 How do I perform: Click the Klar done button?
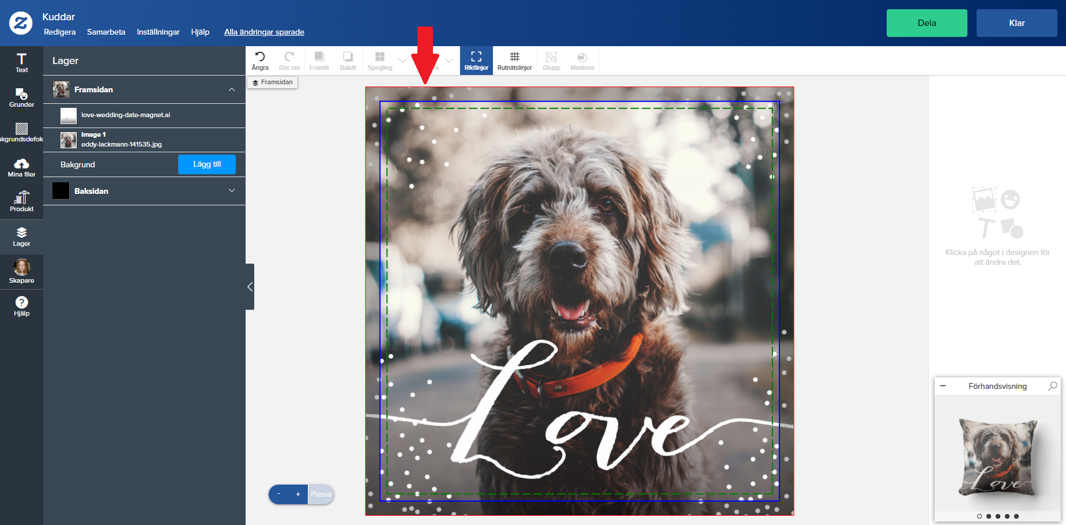(x=1016, y=23)
